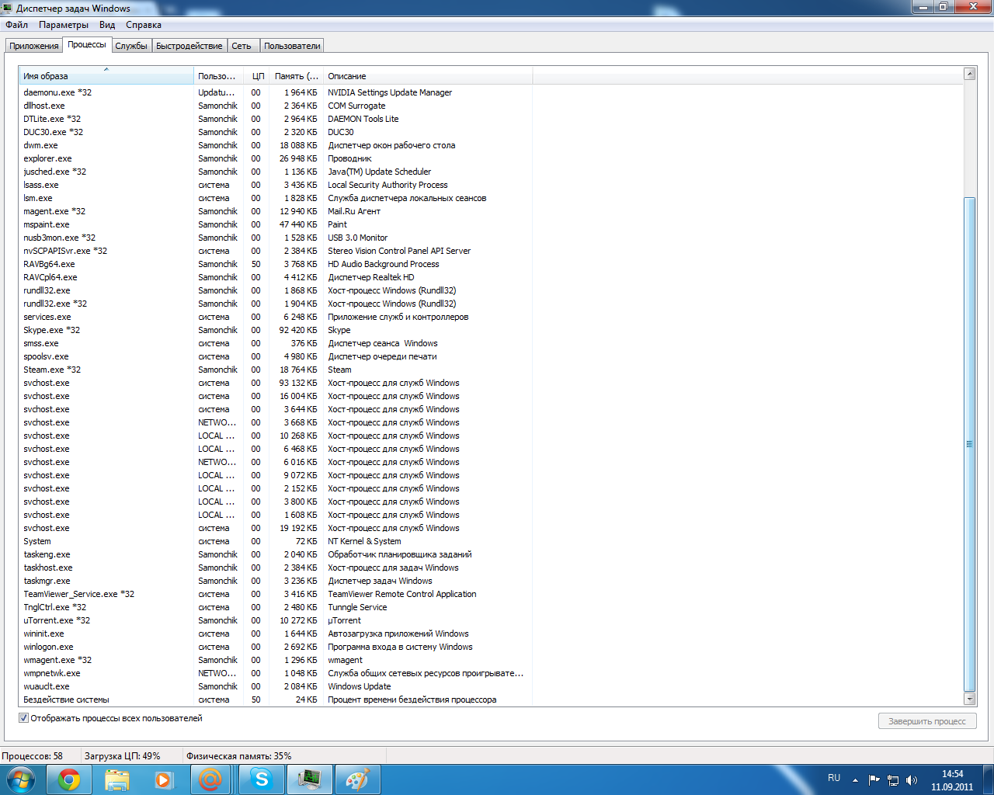Viewport: 994px width, 795px height.
Task: Open Windows Explorer folder icon on taskbar
Action: pos(116,779)
